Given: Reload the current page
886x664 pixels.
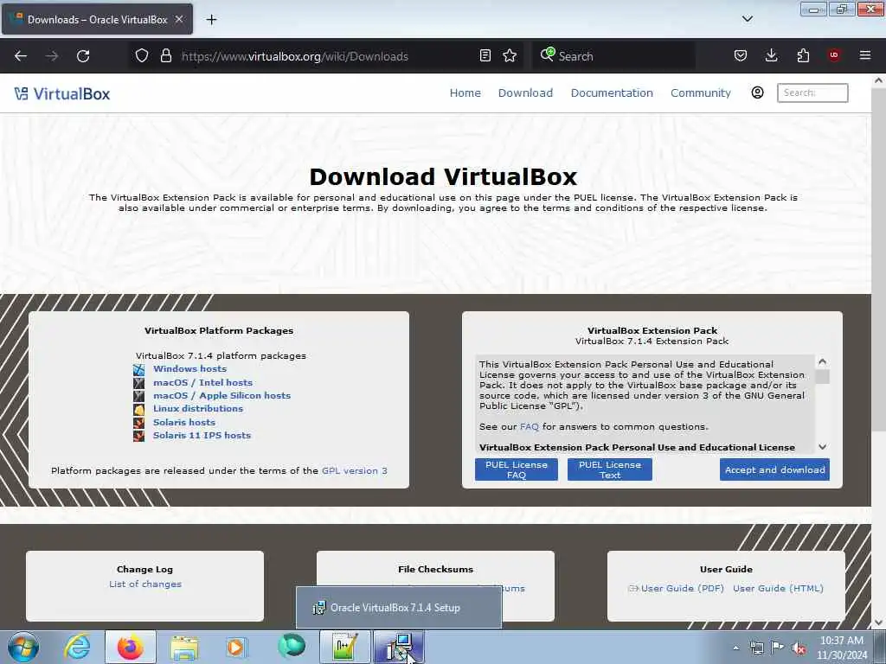Looking at the screenshot, I should (83, 56).
